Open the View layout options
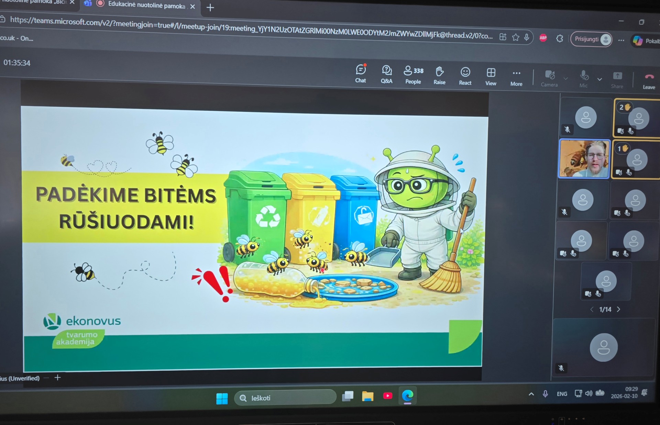The image size is (660, 425). [491, 77]
